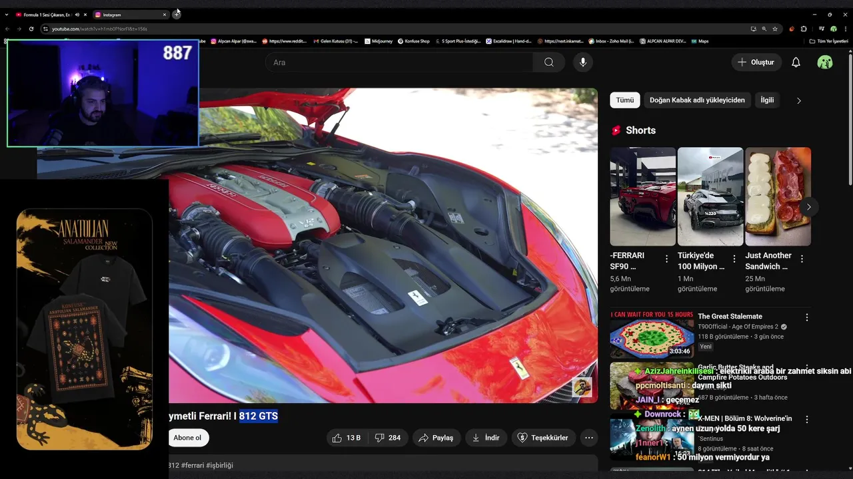Go forward in browser history
853x479 pixels.
[19, 29]
